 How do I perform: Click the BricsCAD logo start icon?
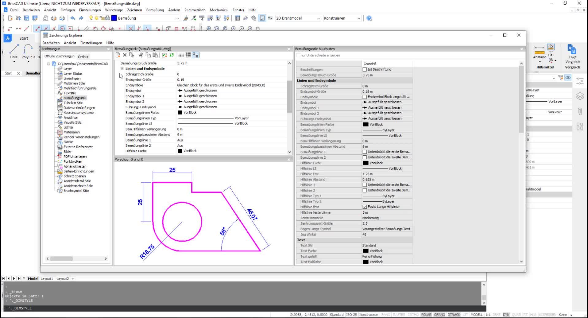click(8, 38)
